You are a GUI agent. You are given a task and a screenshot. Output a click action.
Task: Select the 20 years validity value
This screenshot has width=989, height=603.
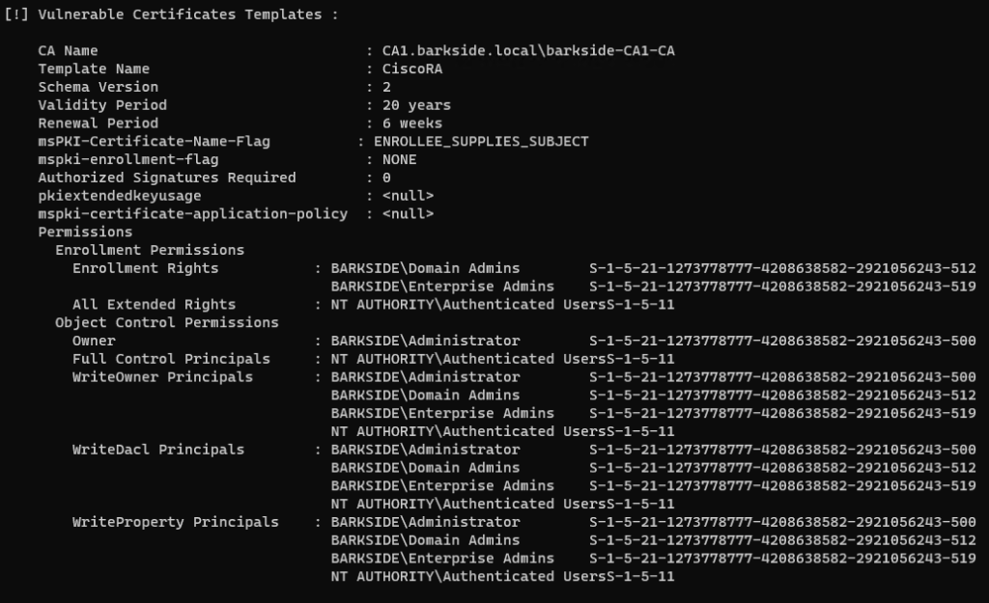click(x=416, y=105)
